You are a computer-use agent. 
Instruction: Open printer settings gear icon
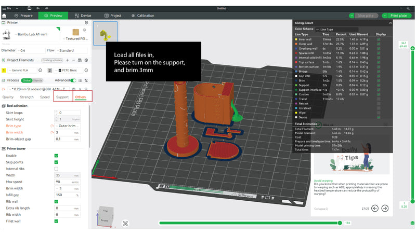pyautogui.click(x=86, y=23)
